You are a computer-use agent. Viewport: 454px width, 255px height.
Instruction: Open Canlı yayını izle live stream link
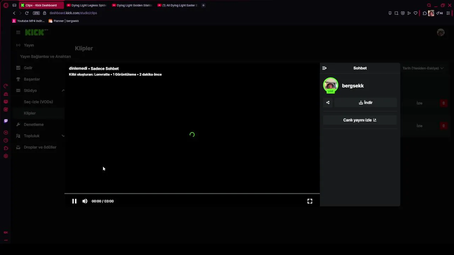click(x=360, y=120)
